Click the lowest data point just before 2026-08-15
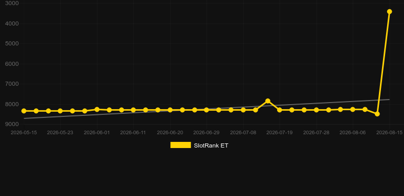Screen dimensions: 404x196 pyautogui.click(x=377, y=114)
